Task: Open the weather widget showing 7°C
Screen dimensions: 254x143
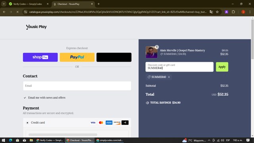Action: [x=194, y=140]
